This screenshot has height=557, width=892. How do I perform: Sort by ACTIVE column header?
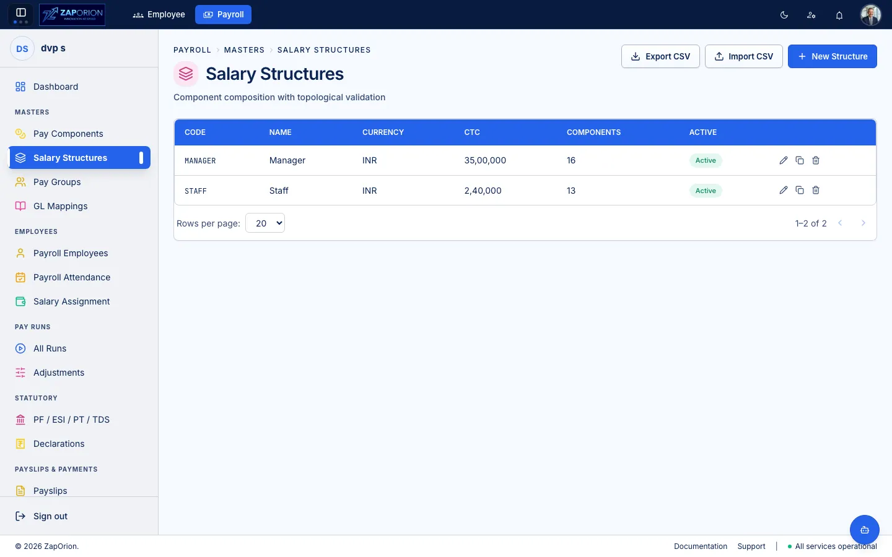click(x=703, y=132)
